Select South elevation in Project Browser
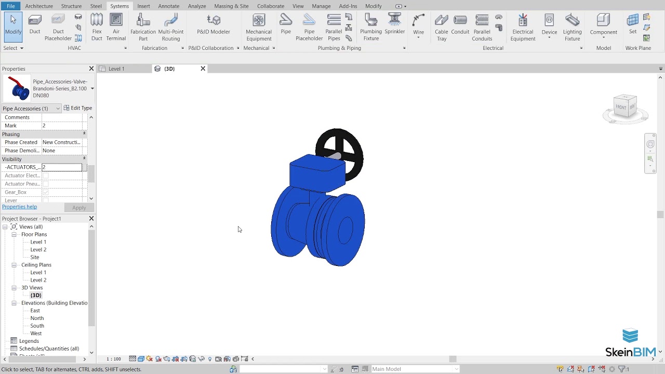Viewport: 665px width, 374px height. tap(37, 326)
